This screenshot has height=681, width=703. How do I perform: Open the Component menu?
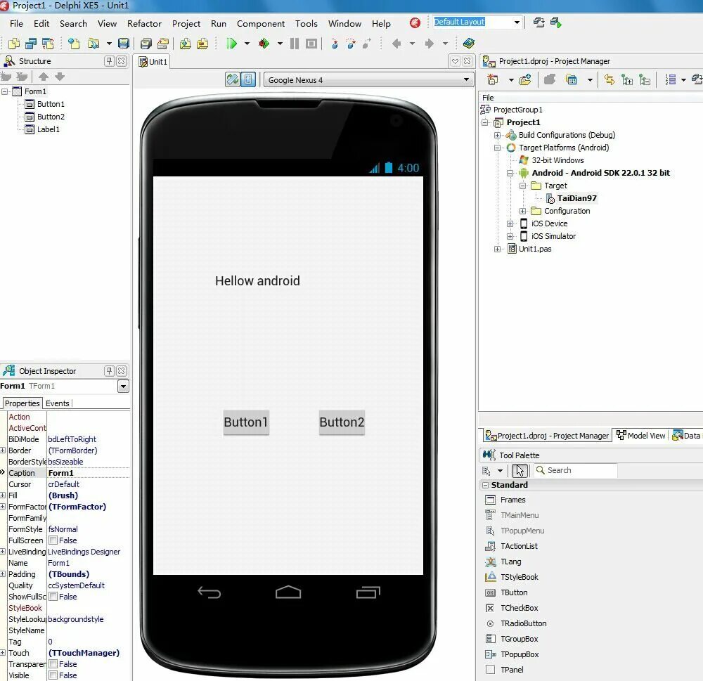pyautogui.click(x=261, y=23)
